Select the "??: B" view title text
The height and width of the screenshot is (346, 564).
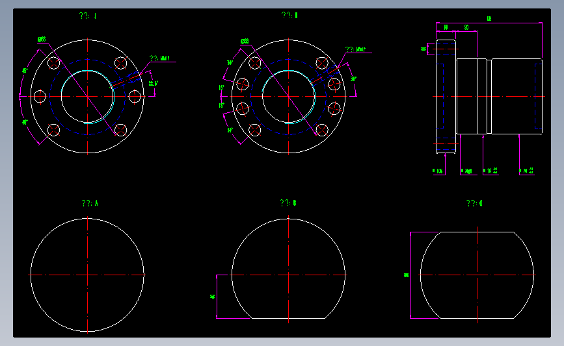coord(288,203)
